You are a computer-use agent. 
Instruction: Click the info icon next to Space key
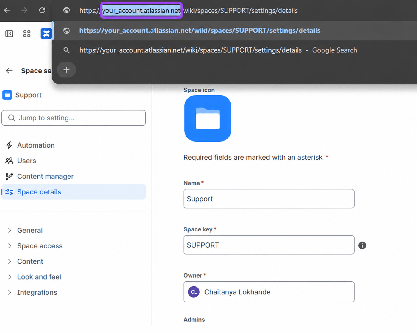click(362, 245)
